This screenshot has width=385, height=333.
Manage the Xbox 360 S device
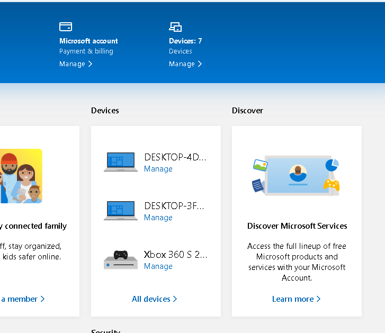coord(158,266)
